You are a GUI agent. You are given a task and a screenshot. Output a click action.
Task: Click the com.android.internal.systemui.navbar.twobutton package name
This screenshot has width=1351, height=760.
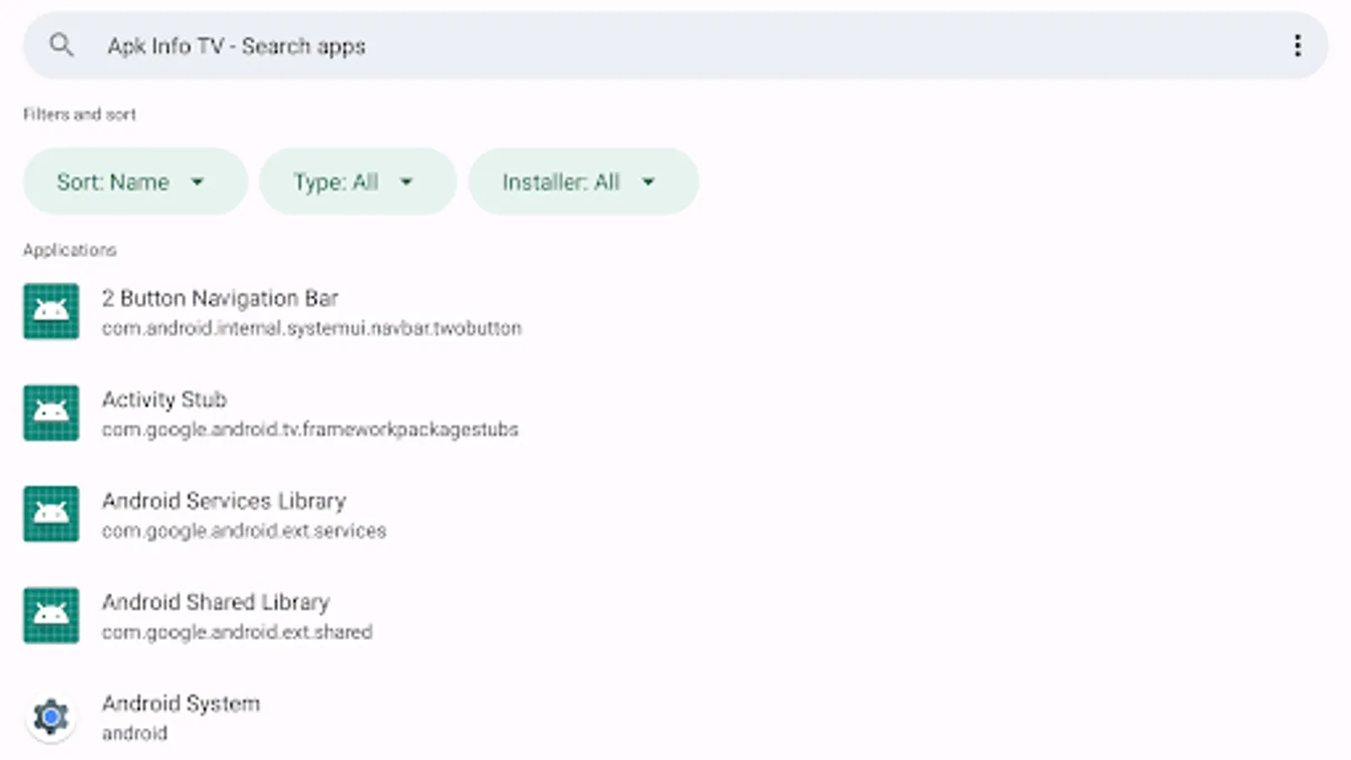click(312, 328)
